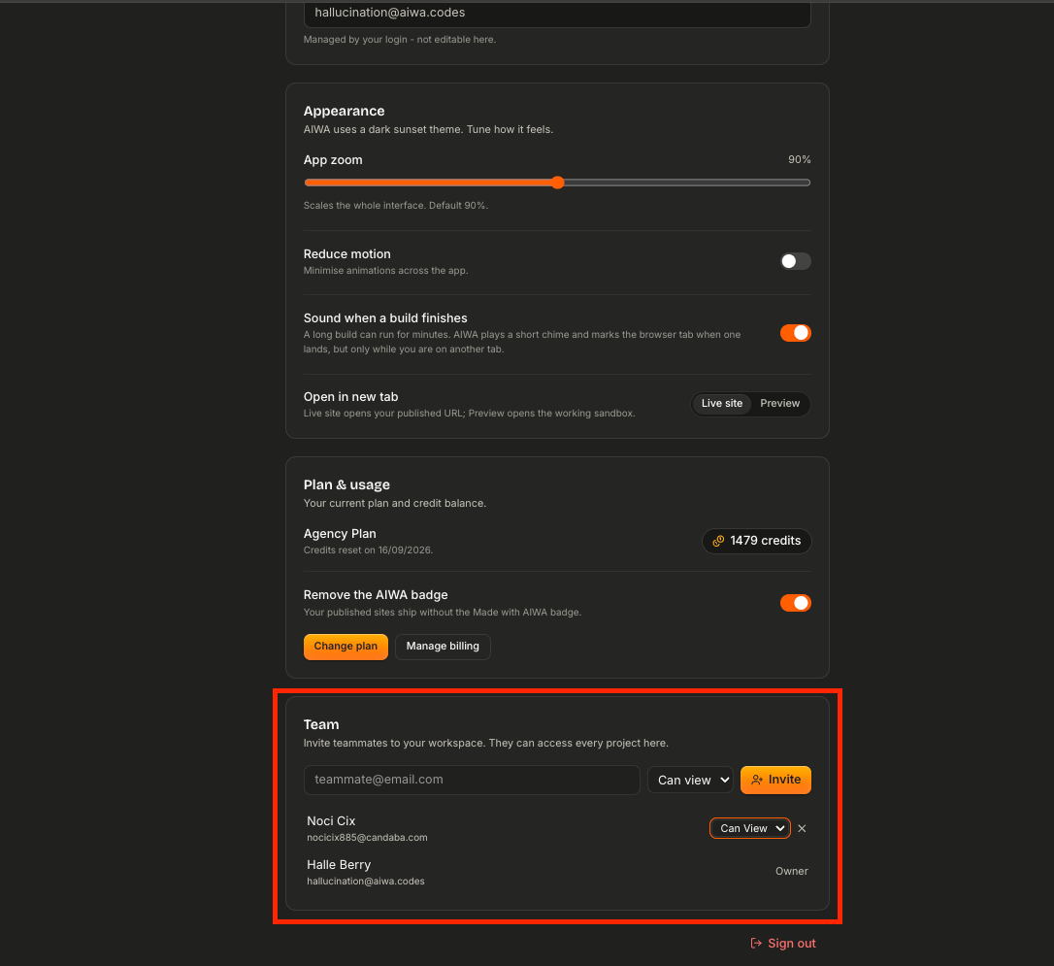Click the Halle Berry member name
Screen dimensions: 1054x966
coord(339,864)
